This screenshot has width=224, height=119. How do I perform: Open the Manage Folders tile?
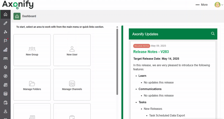pos(32,85)
